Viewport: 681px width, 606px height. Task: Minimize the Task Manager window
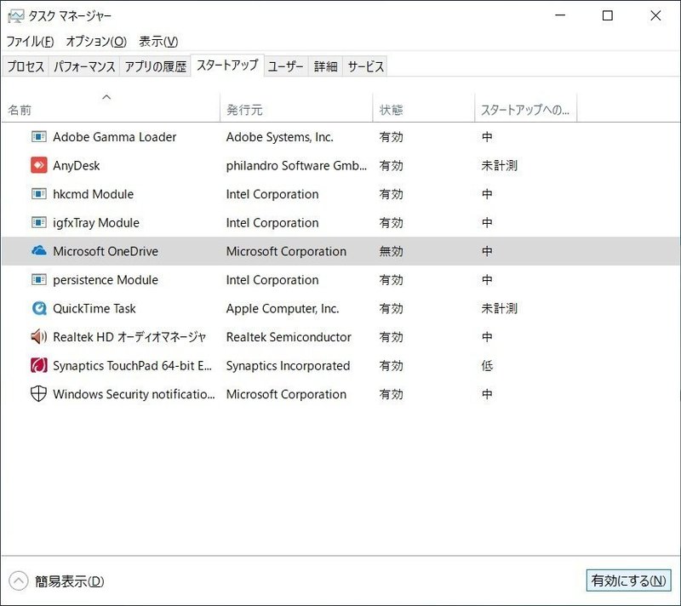560,15
